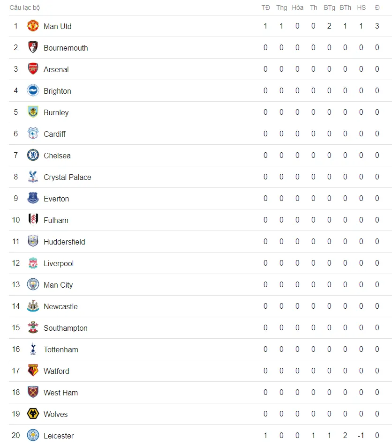Click the Brighton club crest

click(33, 90)
